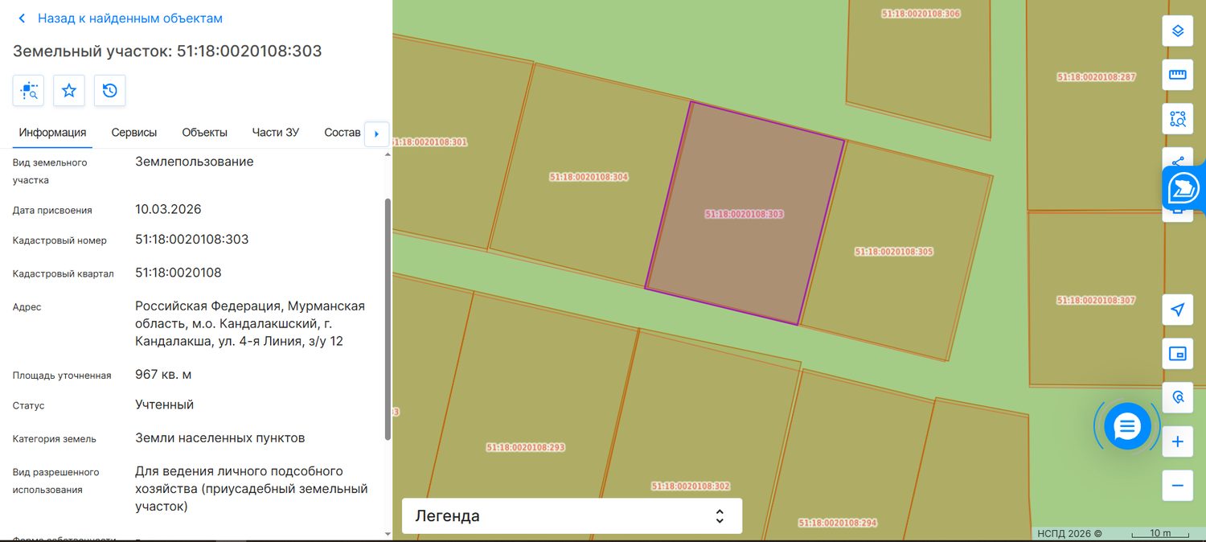The height and width of the screenshot is (542, 1206).
Task: Click the status value Учтенный
Action: click(164, 404)
